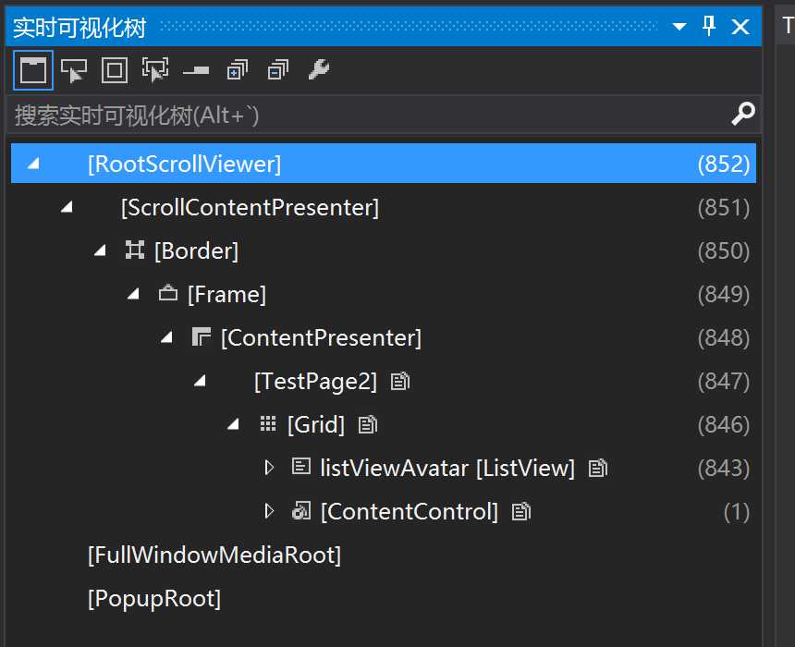Expand the ContentControl tree node
This screenshot has height=647, width=795.
(269, 512)
